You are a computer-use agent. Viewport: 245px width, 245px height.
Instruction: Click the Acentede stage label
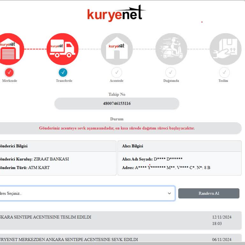pyautogui.click(x=116, y=81)
